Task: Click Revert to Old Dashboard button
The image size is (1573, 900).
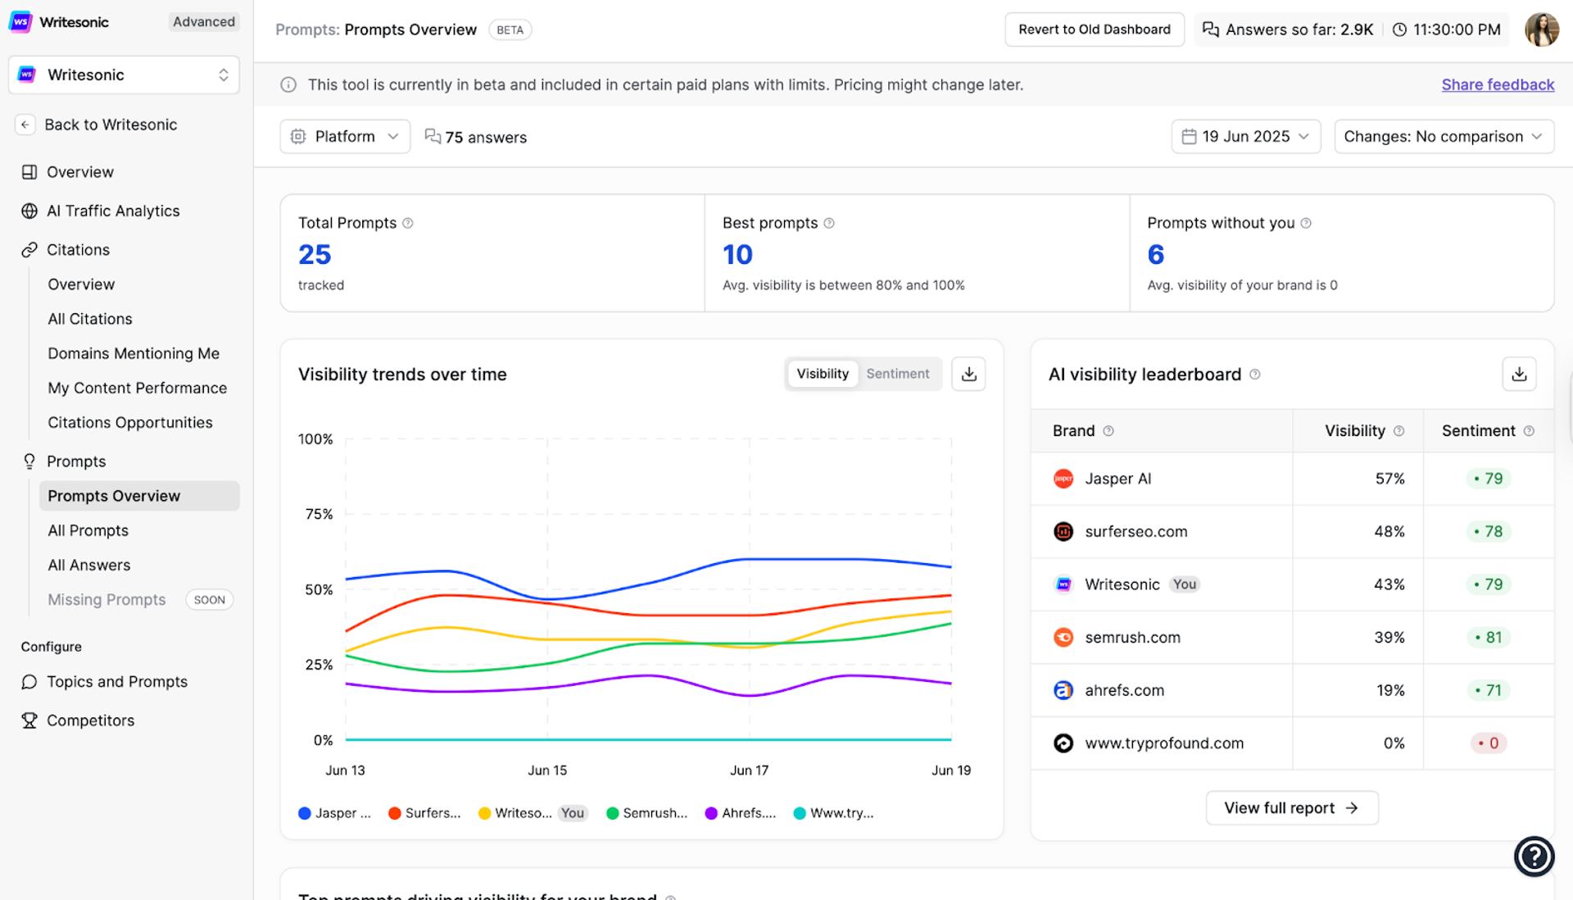Action: (1095, 30)
